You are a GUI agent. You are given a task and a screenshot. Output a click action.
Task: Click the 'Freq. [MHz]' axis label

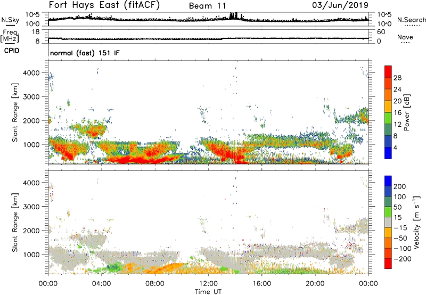pyautogui.click(x=10, y=36)
